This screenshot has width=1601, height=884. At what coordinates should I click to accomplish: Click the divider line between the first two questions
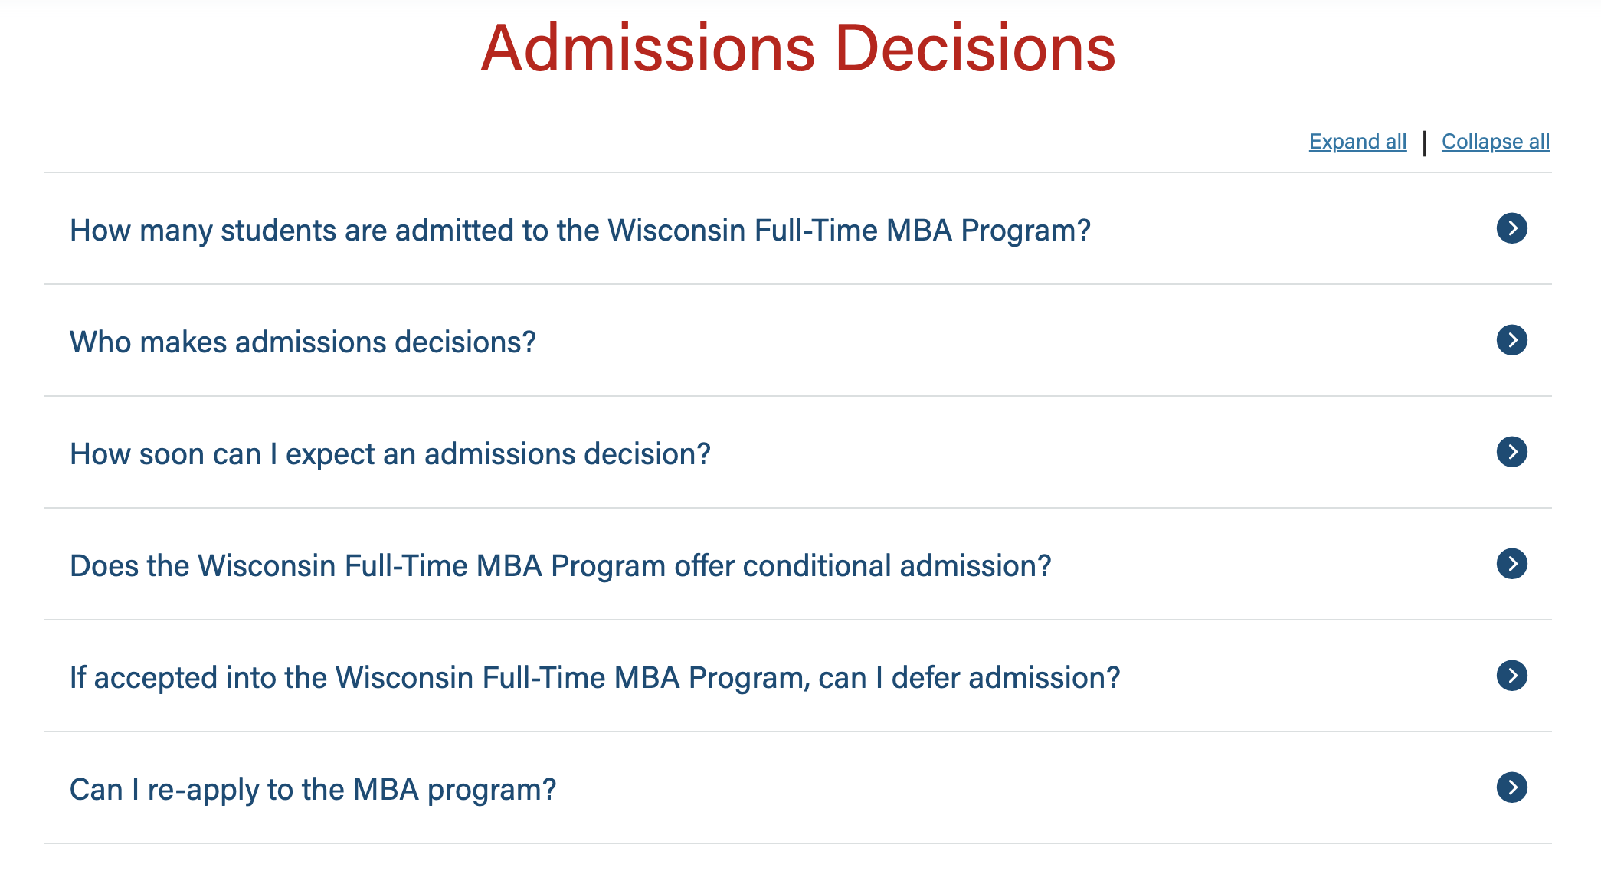pyautogui.click(x=797, y=284)
